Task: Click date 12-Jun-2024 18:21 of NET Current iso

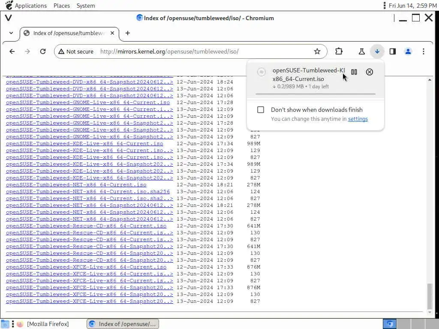Action: click(204, 185)
